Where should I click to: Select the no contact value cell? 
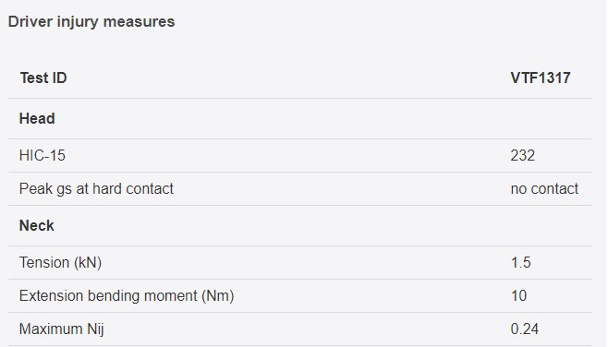pyautogui.click(x=544, y=188)
